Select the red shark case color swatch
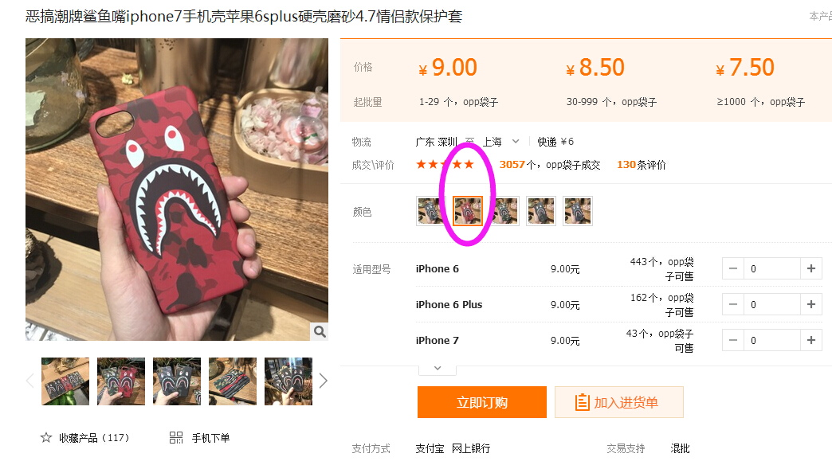This screenshot has width=832, height=473. 468,211
